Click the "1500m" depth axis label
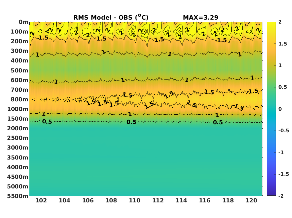Image resolution: width=292 pixels, height=218 pixels. point(18,119)
